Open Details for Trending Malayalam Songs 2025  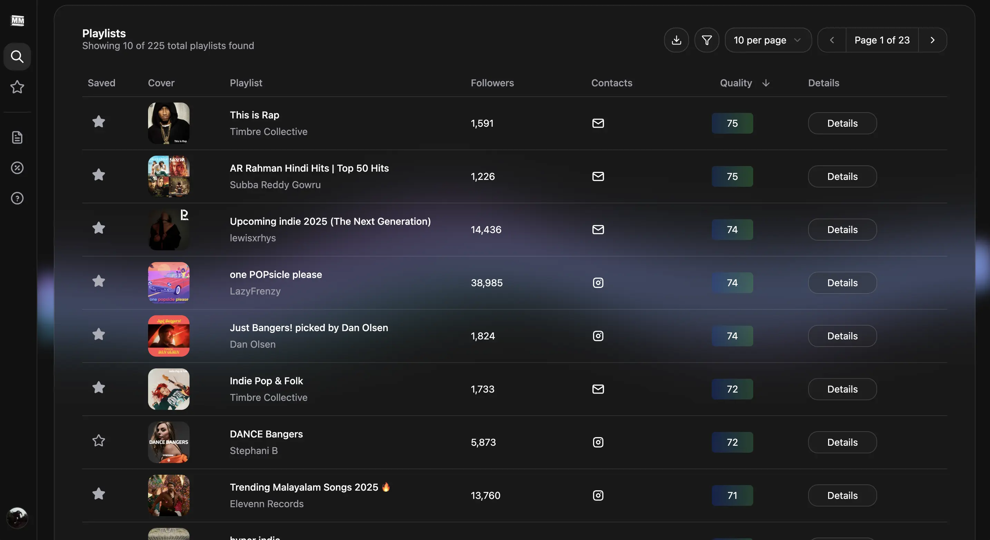tap(842, 495)
